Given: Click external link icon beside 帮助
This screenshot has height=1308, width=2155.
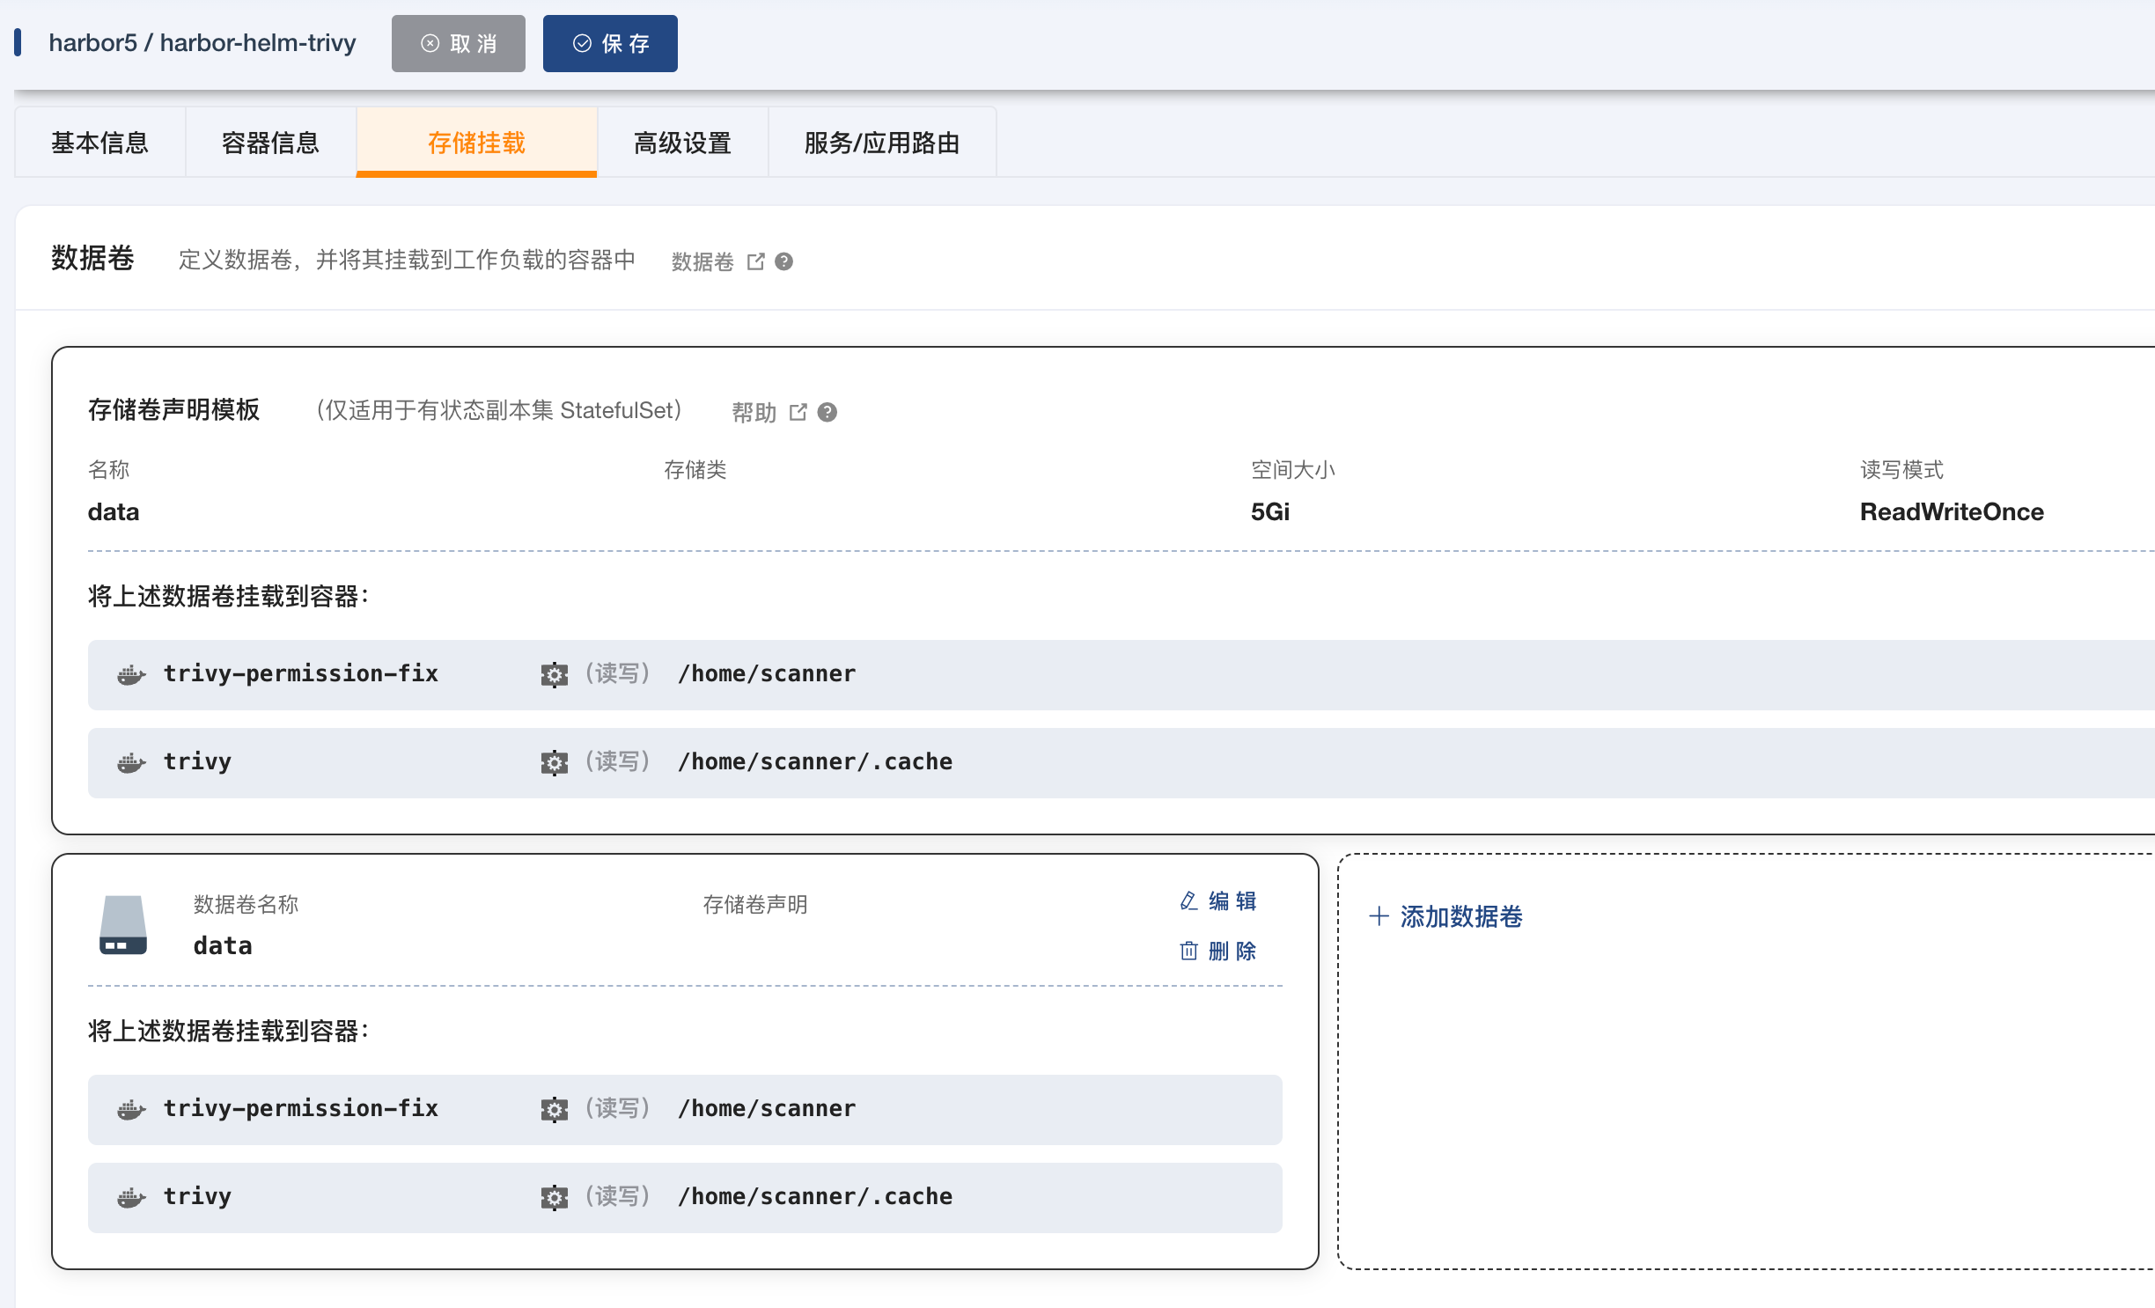Looking at the screenshot, I should tap(798, 412).
